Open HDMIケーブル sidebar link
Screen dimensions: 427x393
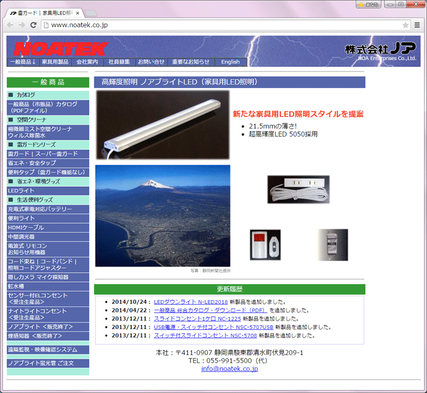[48, 227]
